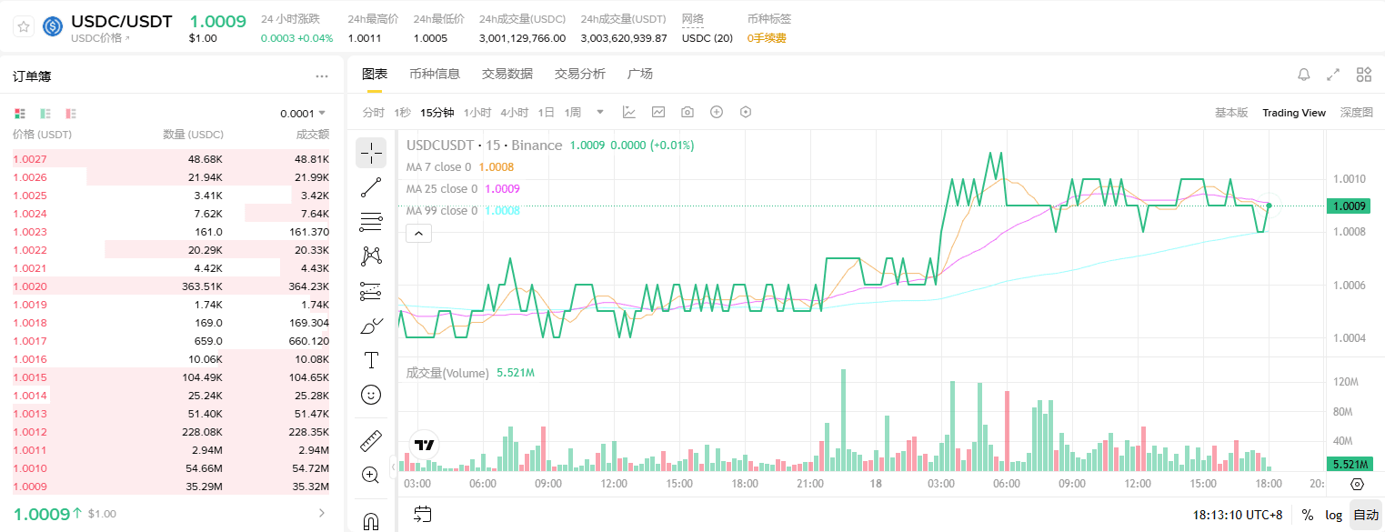Select the 1.0020 ask price row
Image resolution: width=1385 pixels, height=532 pixels.
point(171,286)
